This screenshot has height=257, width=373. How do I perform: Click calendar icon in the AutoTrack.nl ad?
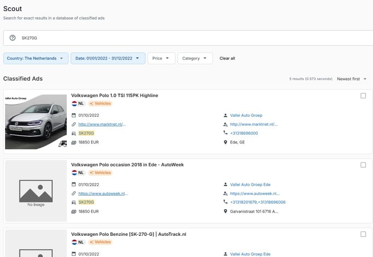coord(73,254)
